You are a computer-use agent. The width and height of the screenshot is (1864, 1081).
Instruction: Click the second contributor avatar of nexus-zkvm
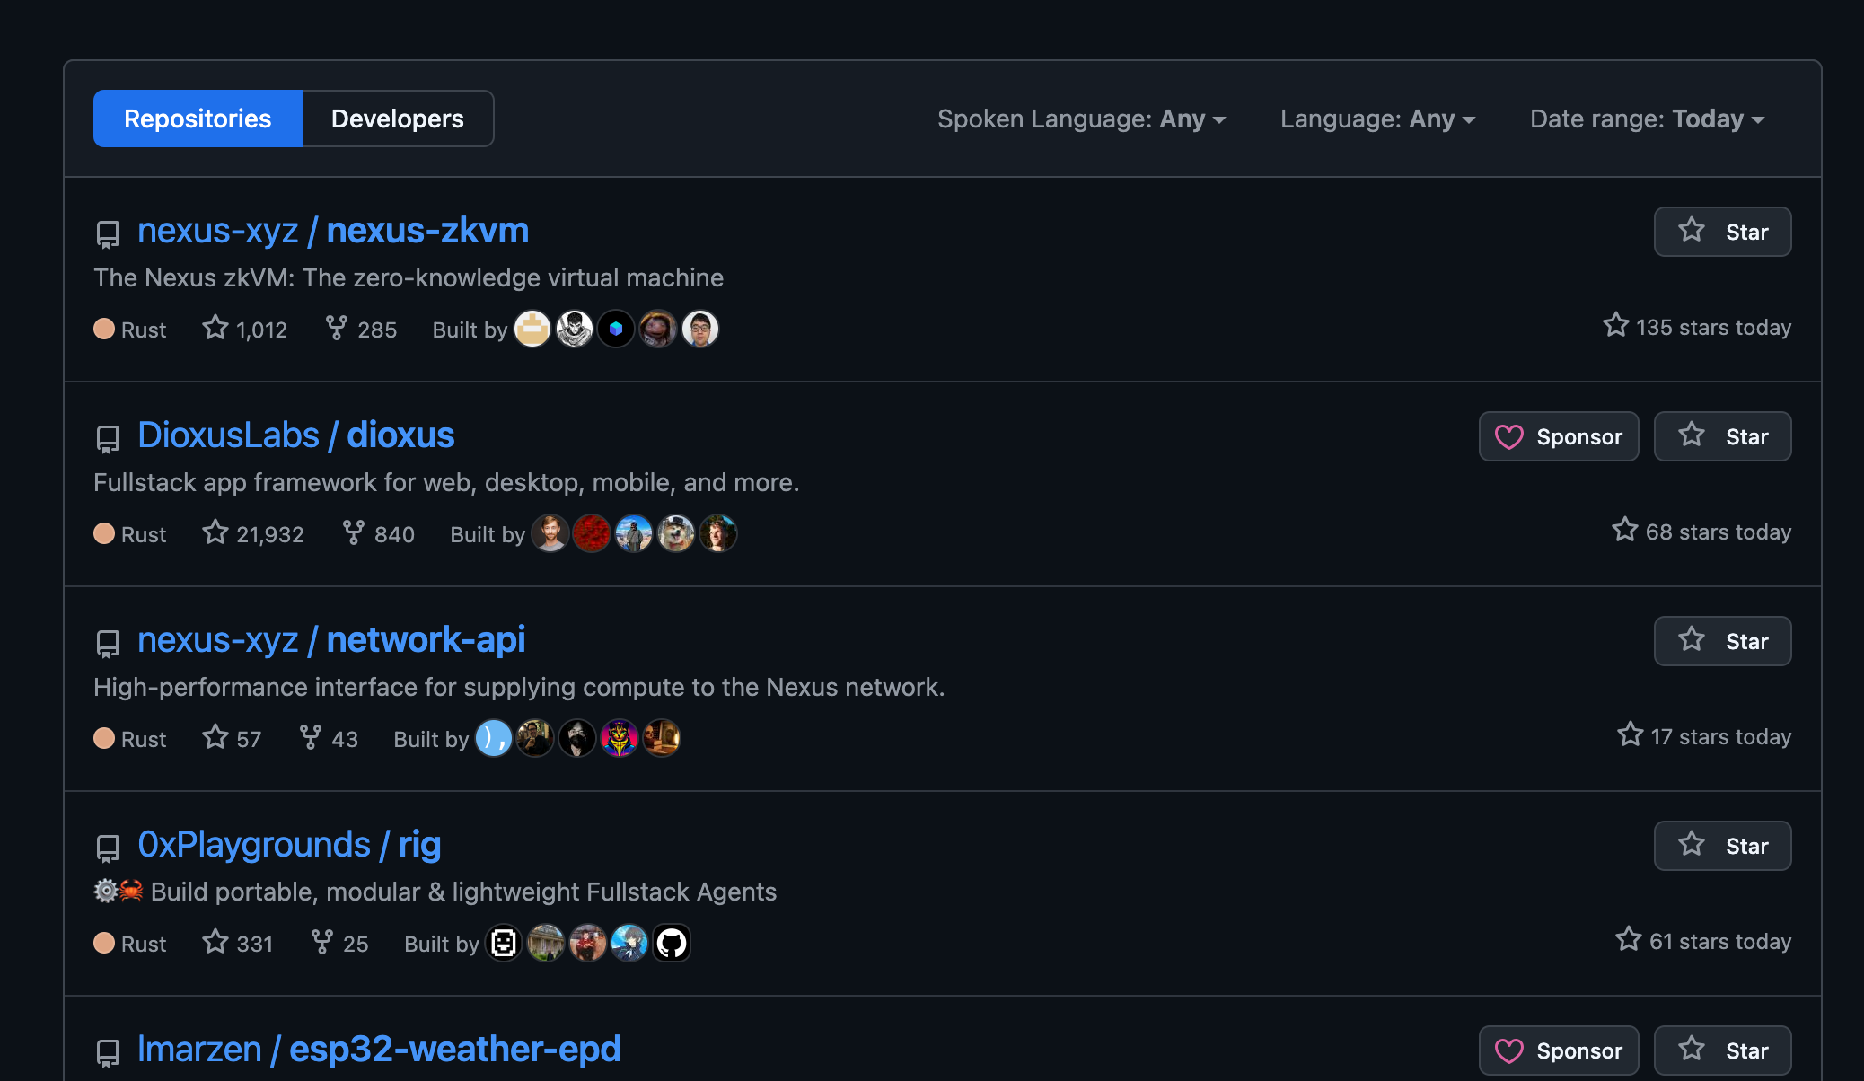click(x=575, y=330)
